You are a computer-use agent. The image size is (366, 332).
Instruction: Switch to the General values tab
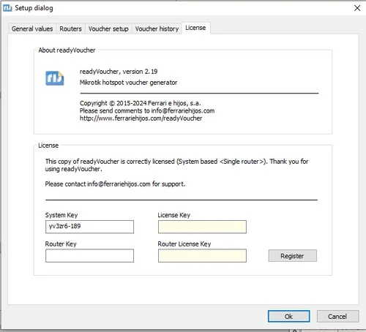coord(32,29)
